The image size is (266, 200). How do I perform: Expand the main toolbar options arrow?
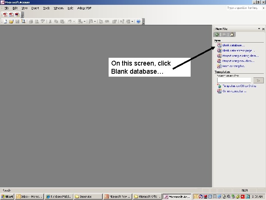(143, 22)
